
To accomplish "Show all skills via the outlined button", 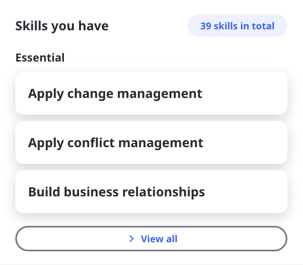I will [x=151, y=239].
